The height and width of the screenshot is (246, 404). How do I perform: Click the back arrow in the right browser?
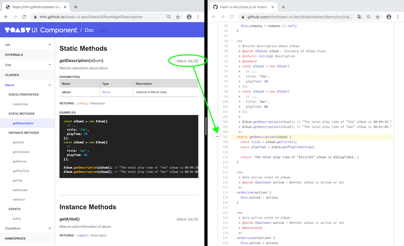pyautogui.click(x=213, y=17)
